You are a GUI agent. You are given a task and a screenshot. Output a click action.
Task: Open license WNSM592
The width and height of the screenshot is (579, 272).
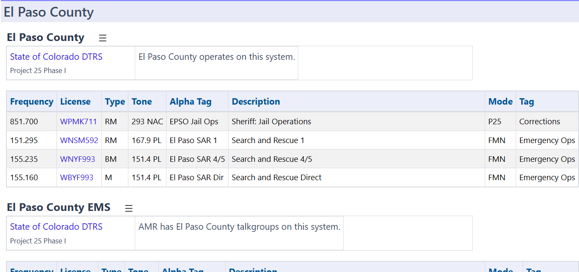point(79,140)
